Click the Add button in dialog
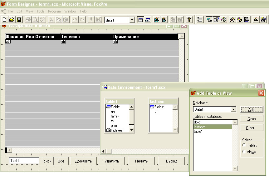The image size is (269, 180). click(251, 109)
